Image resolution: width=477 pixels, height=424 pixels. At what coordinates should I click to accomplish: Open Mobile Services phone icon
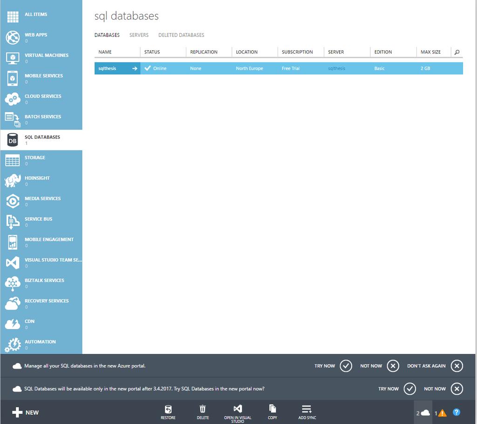click(13, 78)
